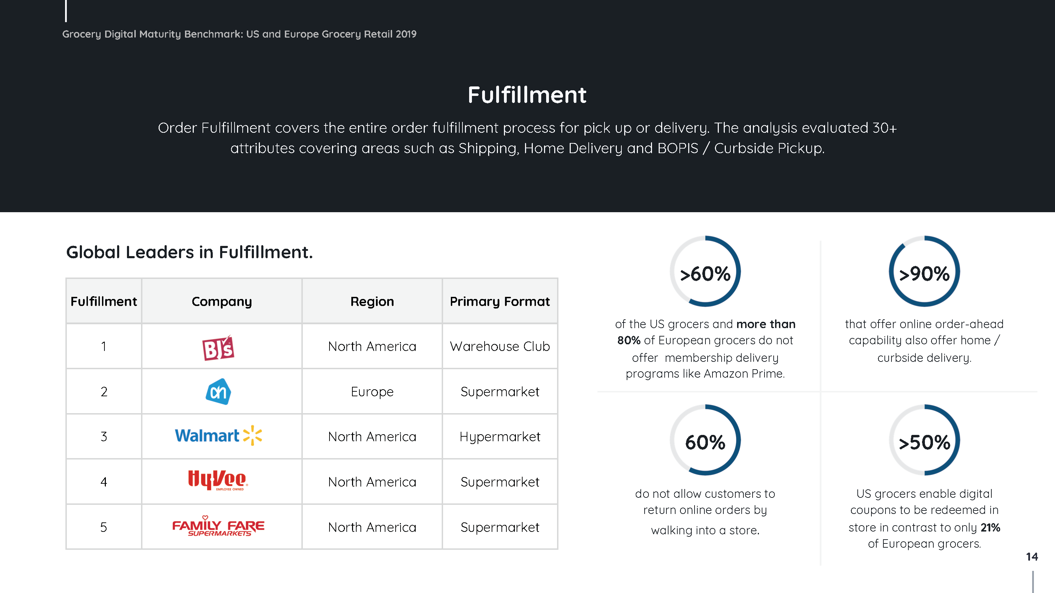Click the Family Fare Supermarkets logo
This screenshot has height=593, width=1055.
[218, 526]
